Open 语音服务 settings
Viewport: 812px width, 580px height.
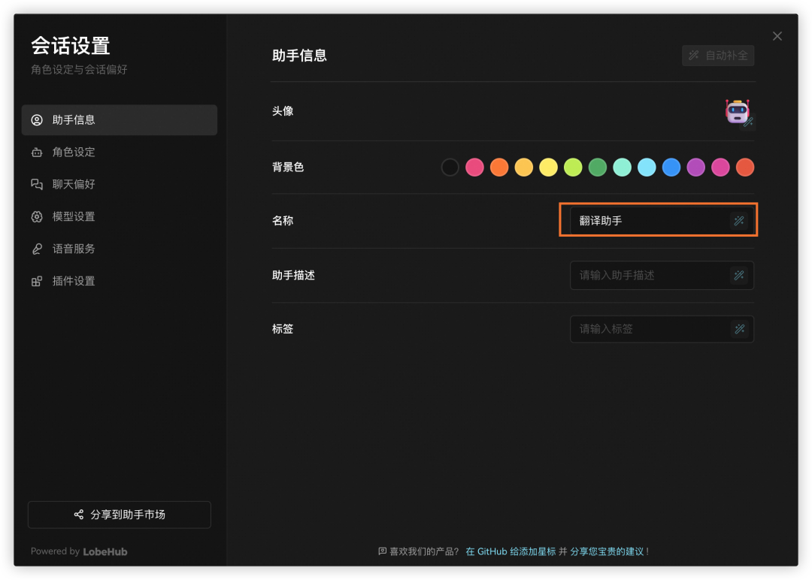(119, 249)
